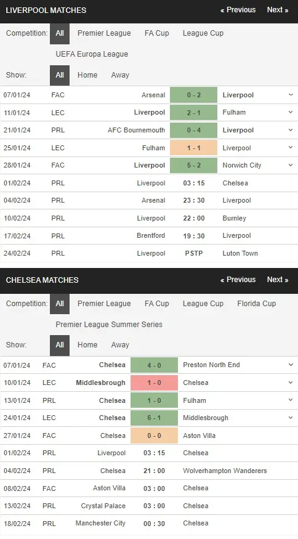
Task: Select Premier League Summer Series filter
Action: [109, 325]
